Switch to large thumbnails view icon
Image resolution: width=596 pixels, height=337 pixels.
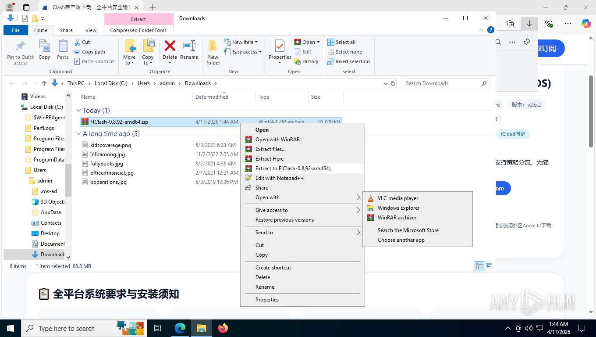(x=489, y=266)
